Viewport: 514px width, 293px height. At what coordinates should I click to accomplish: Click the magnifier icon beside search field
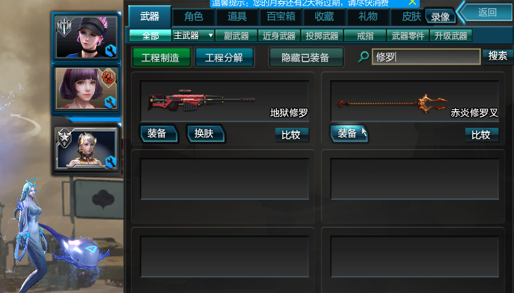pos(363,57)
